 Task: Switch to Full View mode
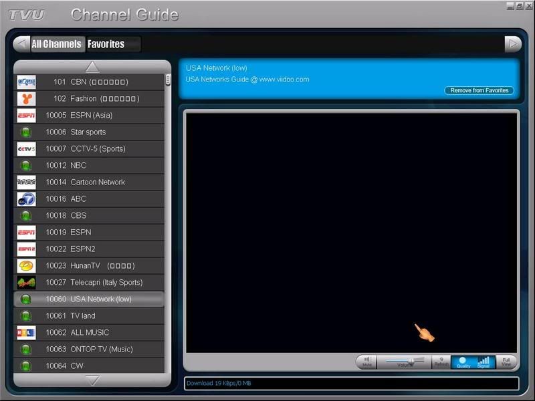(x=506, y=362)
